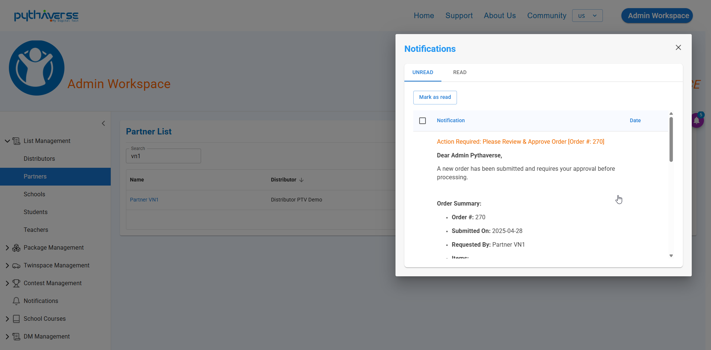The image size is (711, 350).
Task: Expand the School Courses section
Action: pos(7,319)
